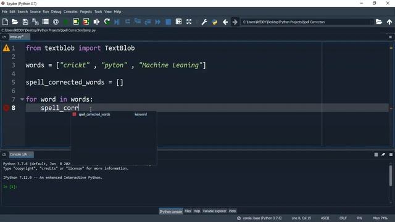Screen dimensions: 395x222
Task: Switch to IPython console pane tab
Action: 171,211
